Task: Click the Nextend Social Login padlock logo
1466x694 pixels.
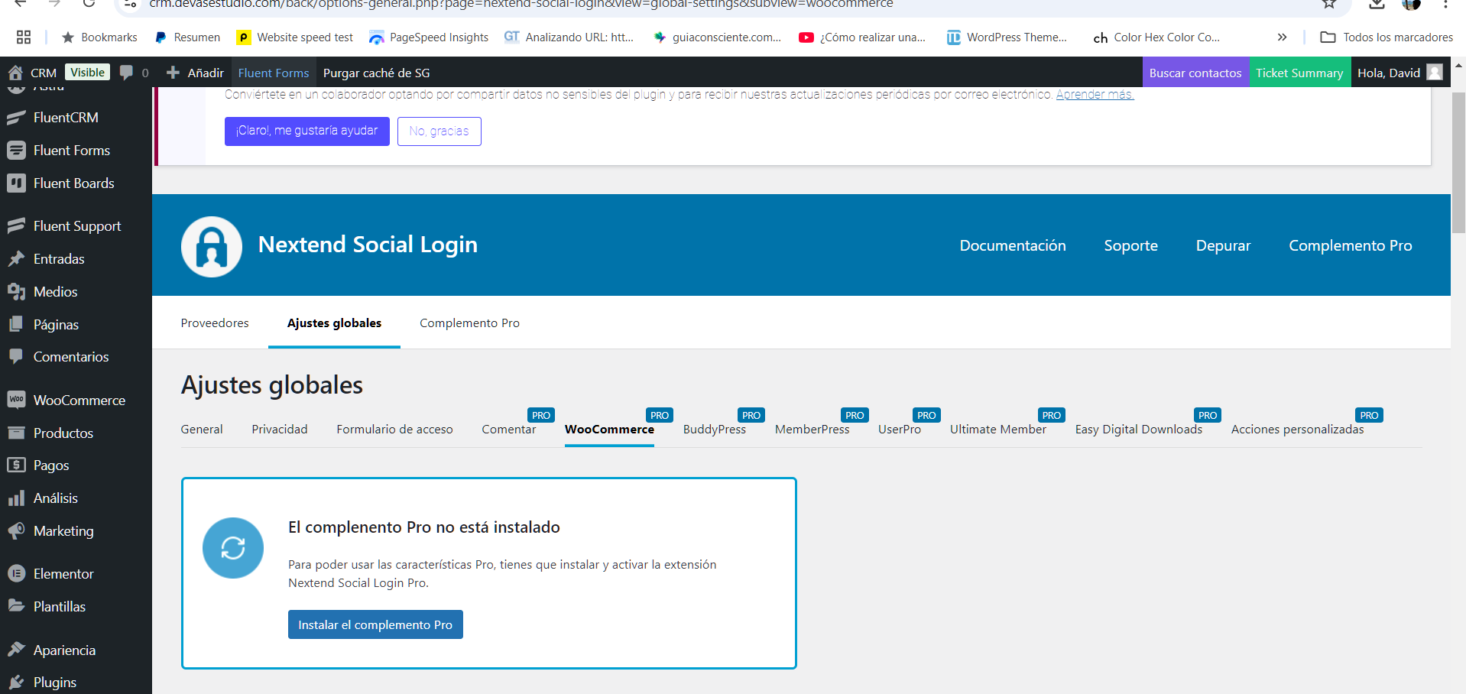Action: pos(212,246)
